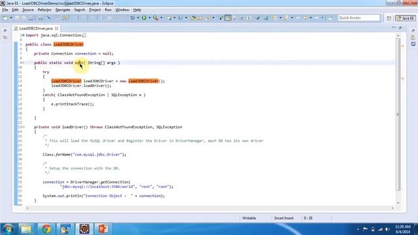The height and width of the screenshot is (235, 418).
Task: Click the top icon in right trim bar
Action: click(x=413, y=31)
